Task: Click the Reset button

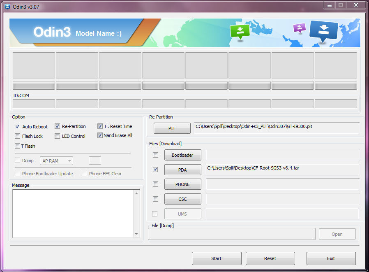Action: (x=270, y=258)
